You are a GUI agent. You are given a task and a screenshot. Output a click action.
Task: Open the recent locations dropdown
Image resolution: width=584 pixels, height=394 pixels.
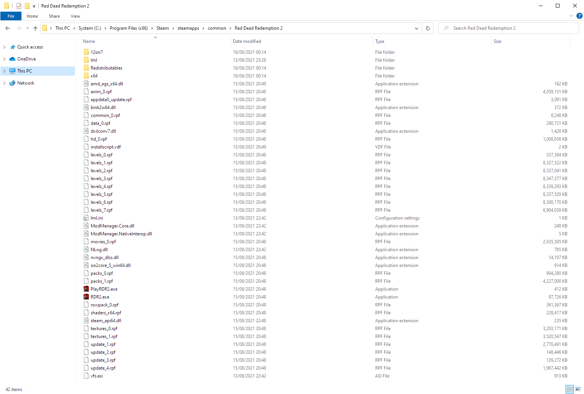[27, 28]
